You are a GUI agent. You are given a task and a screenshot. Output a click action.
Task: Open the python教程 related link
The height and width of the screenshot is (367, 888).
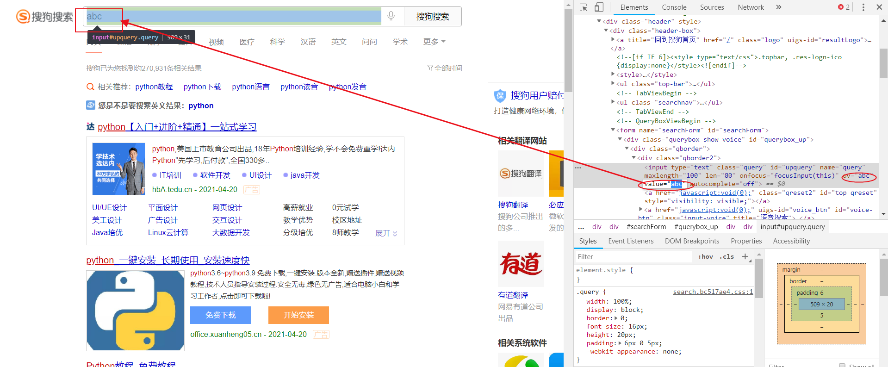(154, 87)
